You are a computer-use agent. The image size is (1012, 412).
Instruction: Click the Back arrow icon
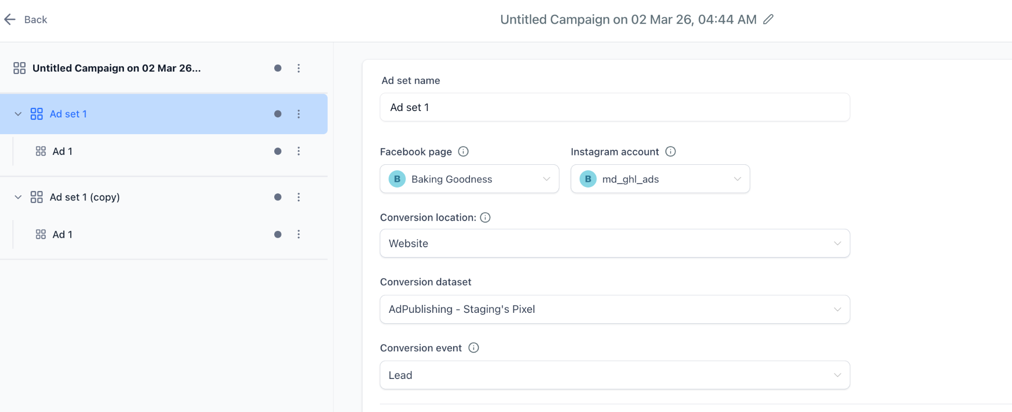[x=10, y=19]
